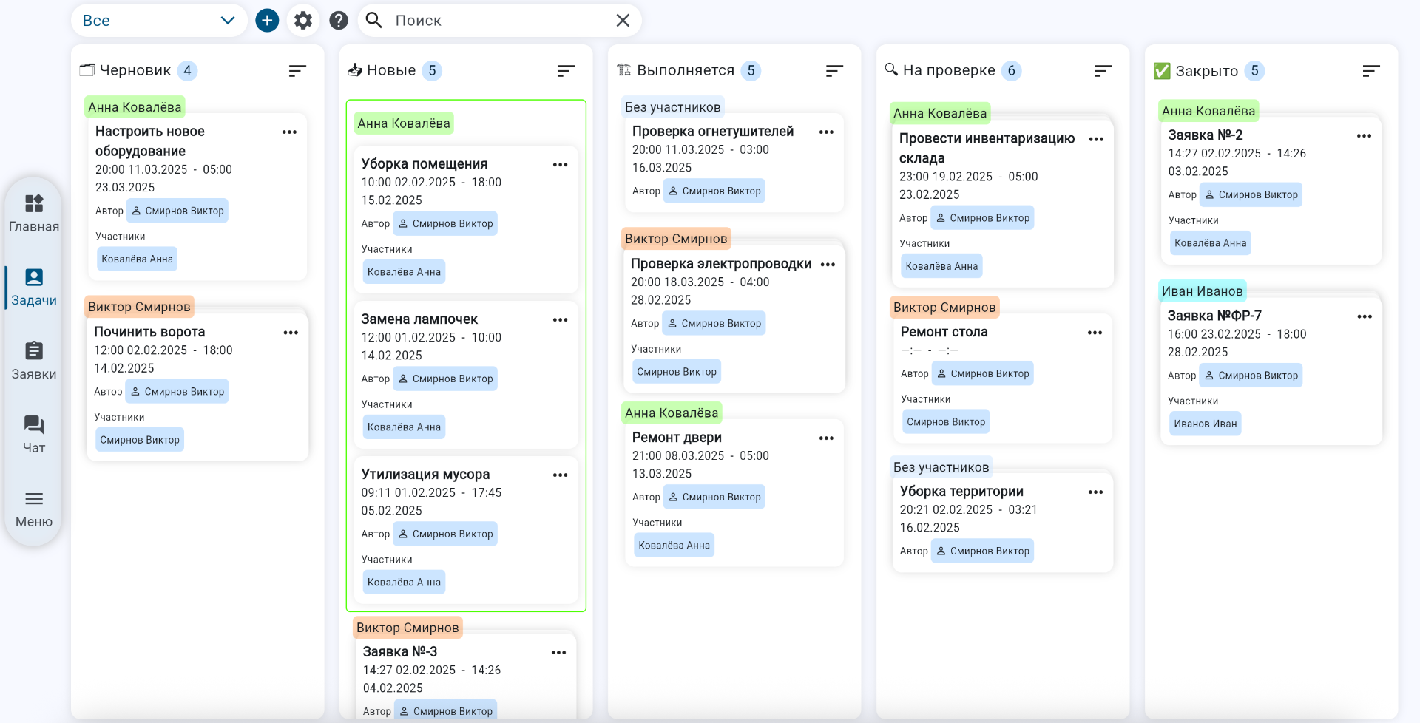Open sort options for Черновик column

[297, 71]
